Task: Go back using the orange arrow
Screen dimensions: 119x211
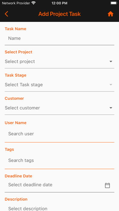Action: coord(6,14)
